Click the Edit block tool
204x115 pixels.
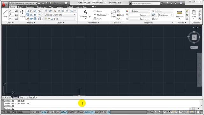click(120, 15)
